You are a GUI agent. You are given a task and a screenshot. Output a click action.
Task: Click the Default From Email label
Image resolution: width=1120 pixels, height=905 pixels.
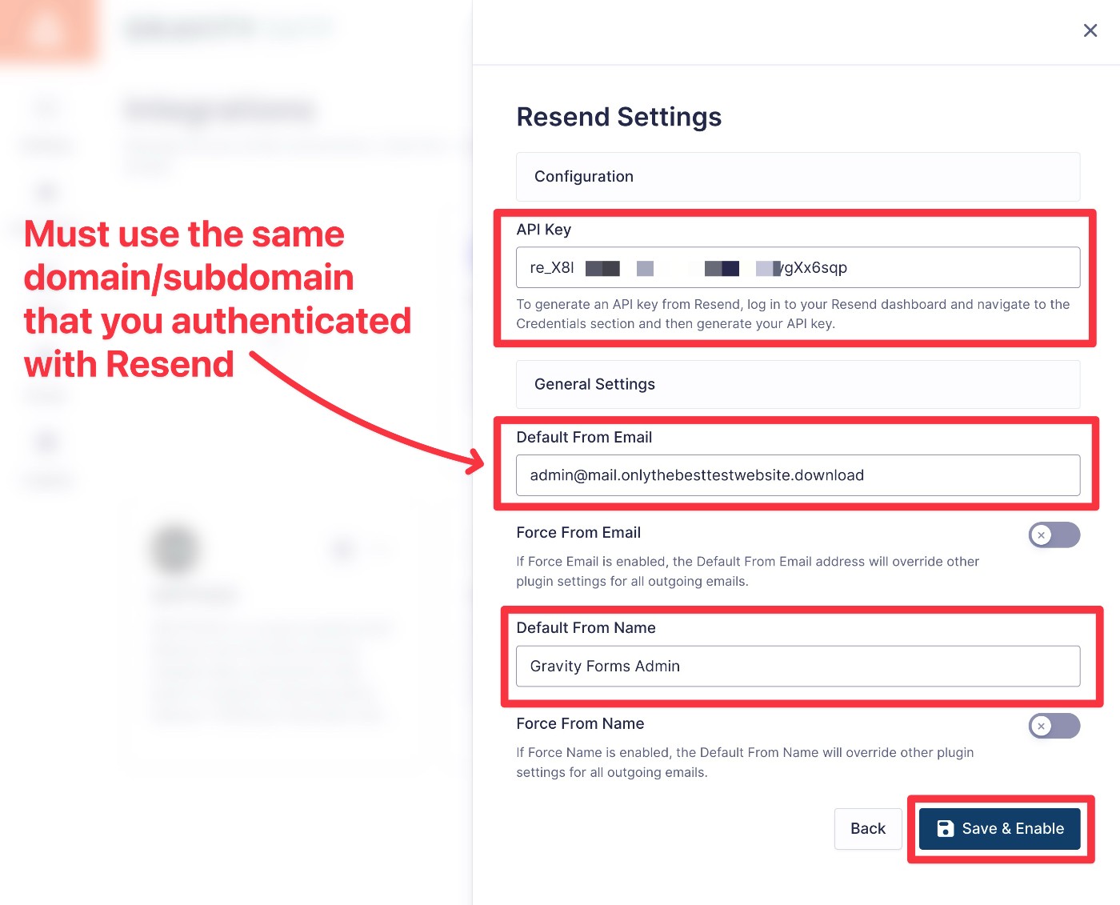[584, 437]
